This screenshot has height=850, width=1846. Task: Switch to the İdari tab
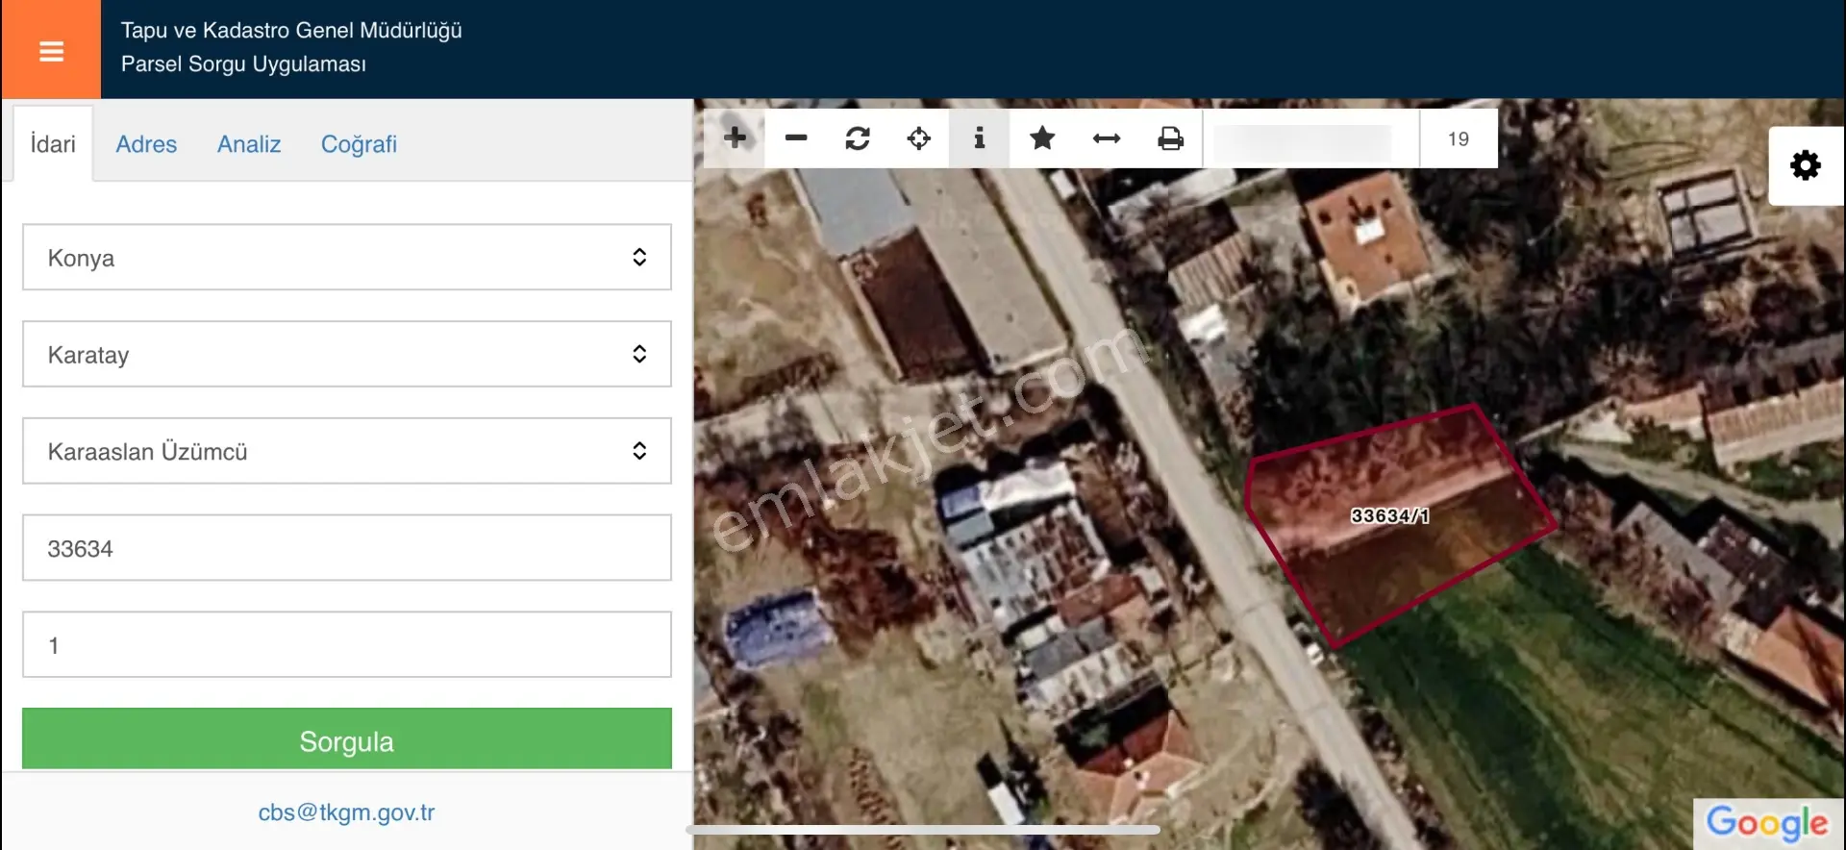(53, 144)
